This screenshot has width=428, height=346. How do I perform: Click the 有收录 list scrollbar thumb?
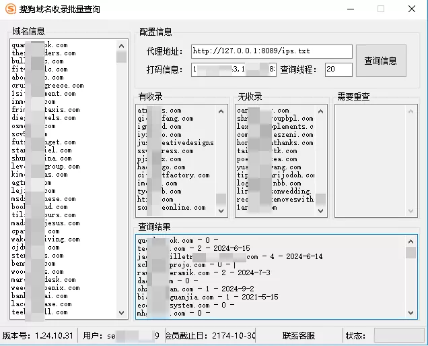pyautogui.click(x=221, y=199)
